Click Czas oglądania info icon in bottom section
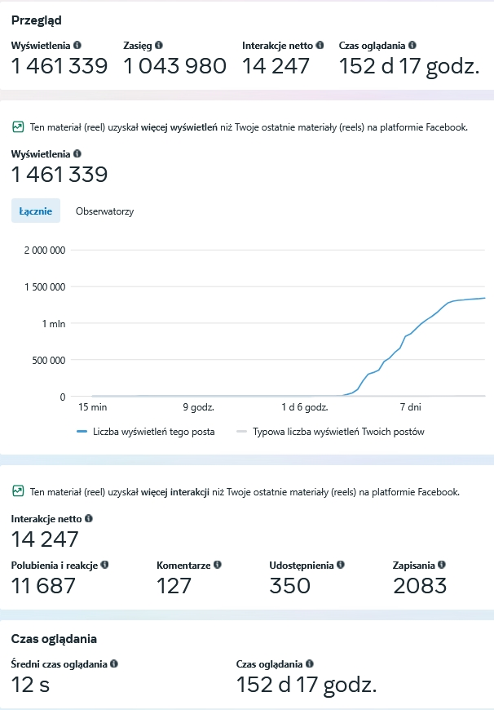Screen dimensions: 494x710 (x=310, y=664)
